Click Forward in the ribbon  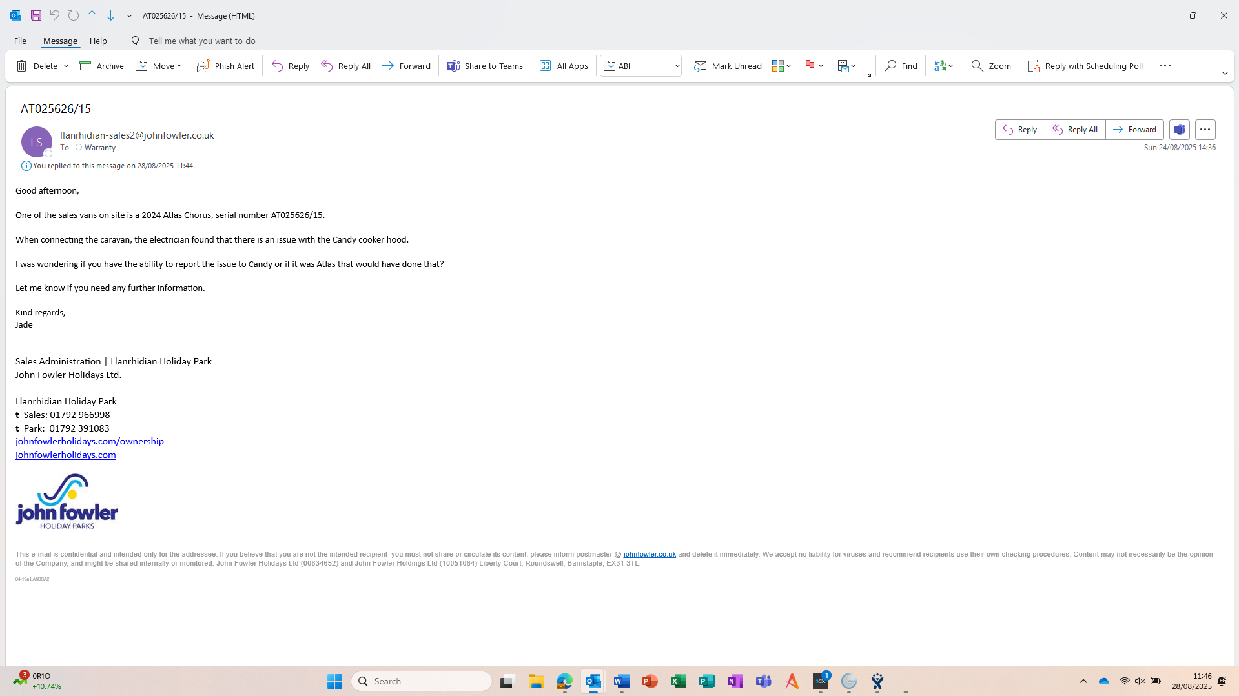pyautogui.click(x=407, y=66)
